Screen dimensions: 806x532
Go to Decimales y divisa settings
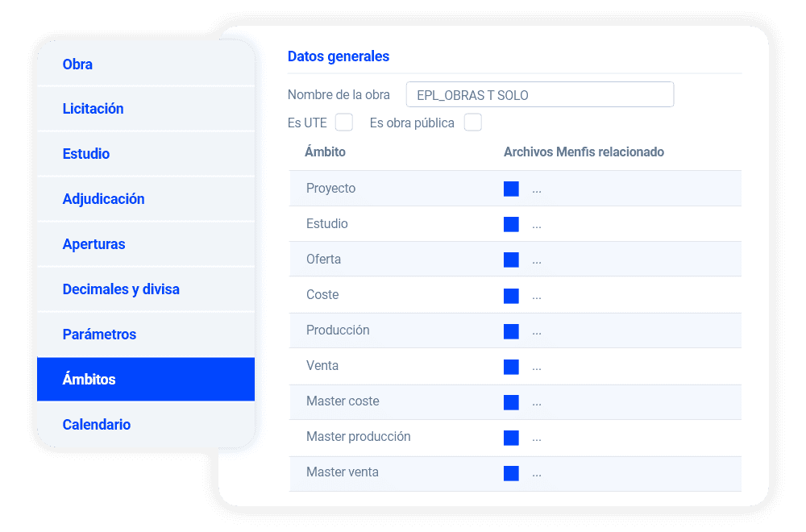pos(121,289)
